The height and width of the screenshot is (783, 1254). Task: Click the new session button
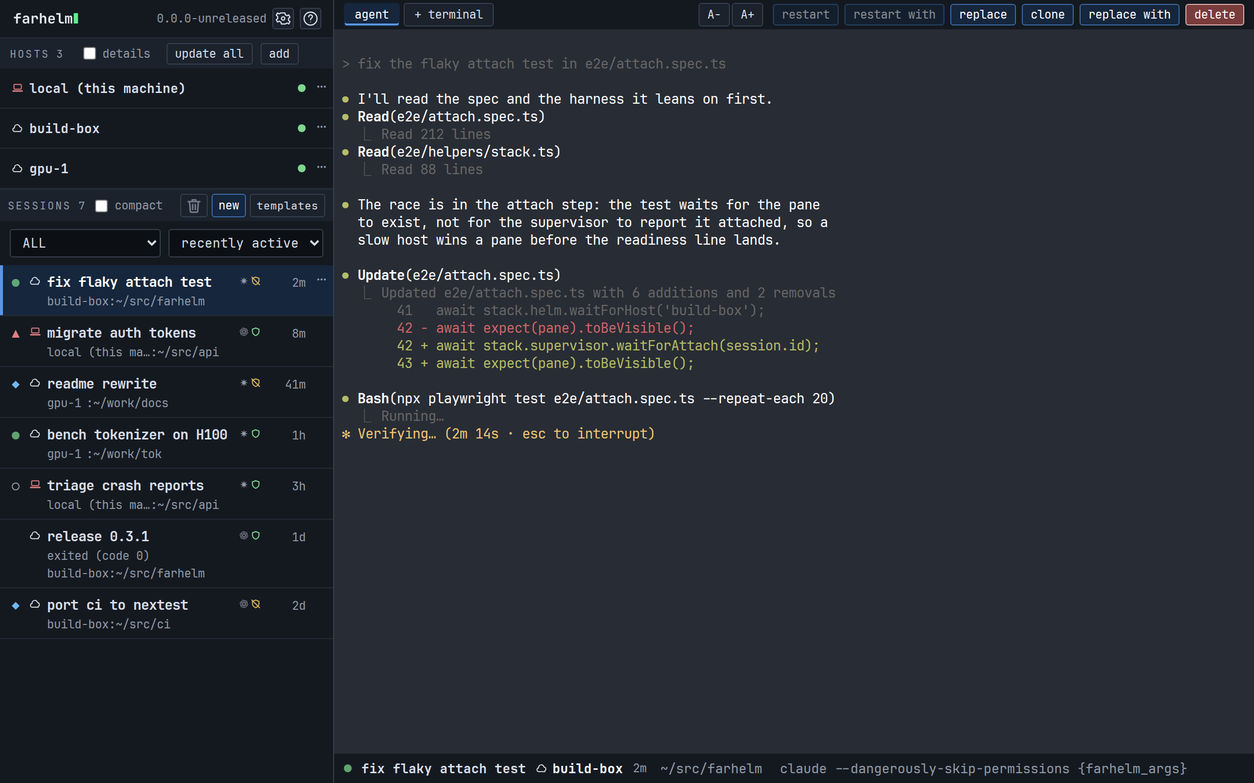pos(229,206)
